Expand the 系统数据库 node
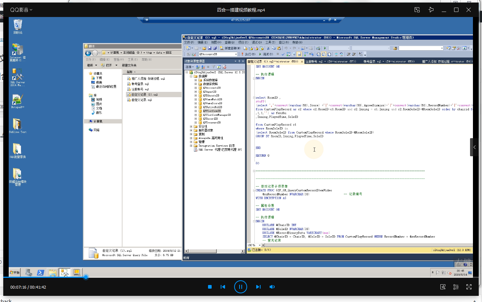The width and height of the screenshot is (482, 302). coord(196,80)
